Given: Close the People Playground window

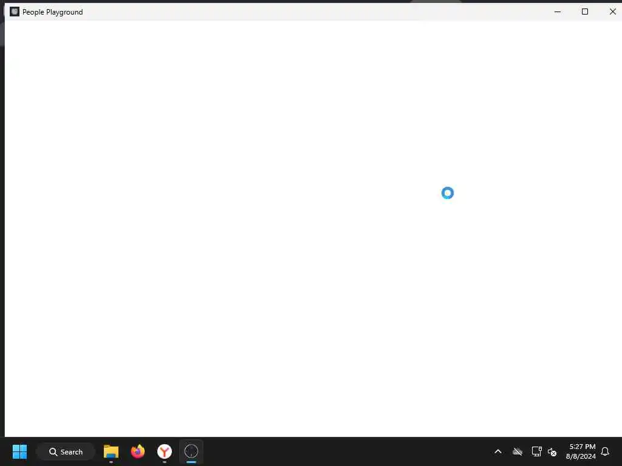Looking at the screenshot, I should coord(612,12).
